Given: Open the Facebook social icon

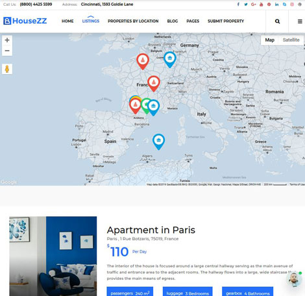Looking at the screenshot, I should (x=238, y=5).
